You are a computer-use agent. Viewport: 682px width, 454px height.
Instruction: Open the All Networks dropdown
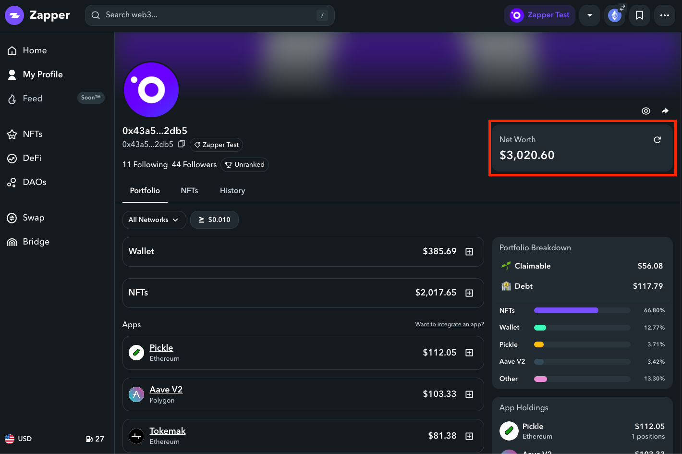(x=154, y=220)
